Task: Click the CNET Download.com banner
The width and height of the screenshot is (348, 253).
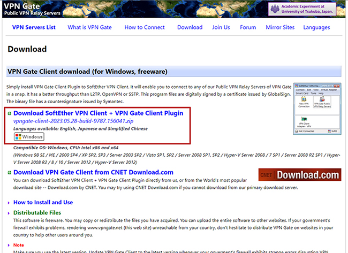Action: pos(300,175)
